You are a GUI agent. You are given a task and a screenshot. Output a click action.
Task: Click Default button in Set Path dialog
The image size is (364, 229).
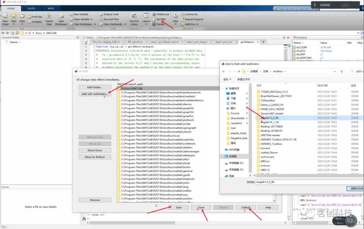pos(246,207)
